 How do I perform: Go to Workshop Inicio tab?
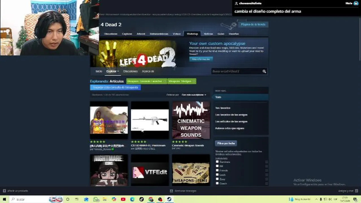[99, 71]
